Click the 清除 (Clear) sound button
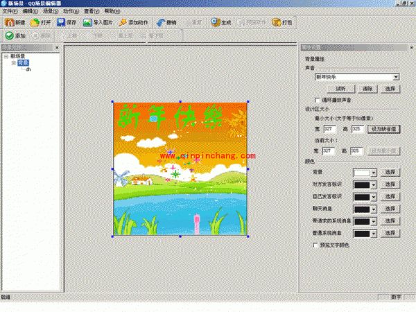The width and height of the screenshot is (416, 312). [x=367, y=89]
